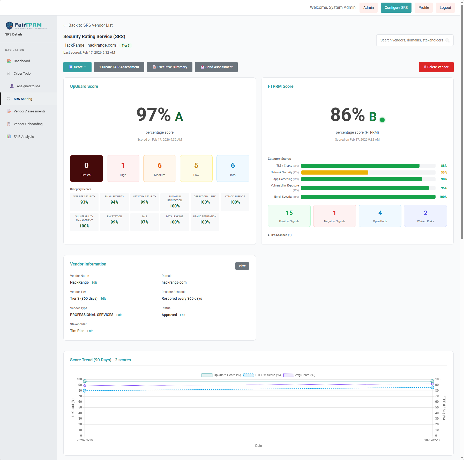Toggle UpGuard Score series in chart legend
This screenshot has height=460, width=464.
[221, 375]
